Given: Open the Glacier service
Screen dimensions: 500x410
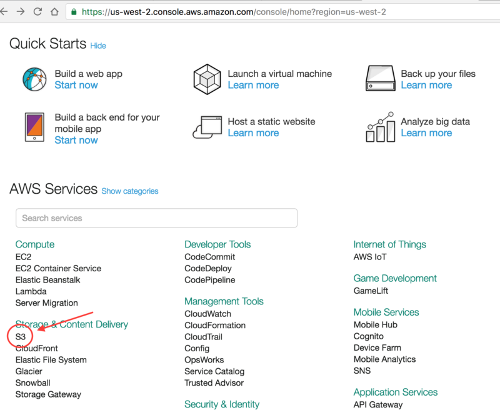Looking at the screenshot, I should pos(29,371).
